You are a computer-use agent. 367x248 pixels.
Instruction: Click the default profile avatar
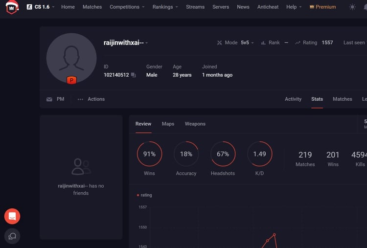(x=71, y=58)
